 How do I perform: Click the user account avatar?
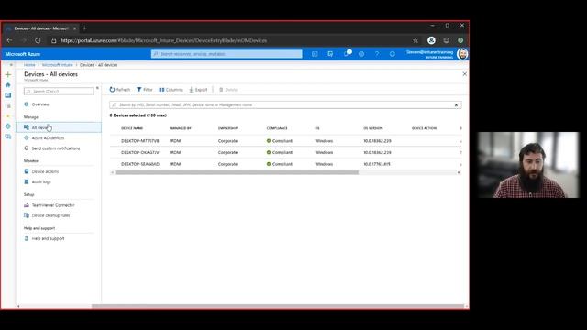(462, 54)
